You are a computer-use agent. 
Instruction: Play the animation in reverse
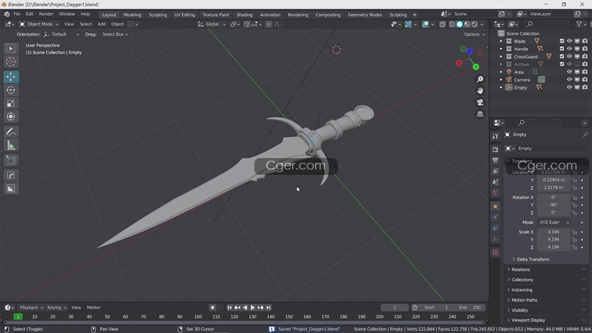[x=245, y=307]
